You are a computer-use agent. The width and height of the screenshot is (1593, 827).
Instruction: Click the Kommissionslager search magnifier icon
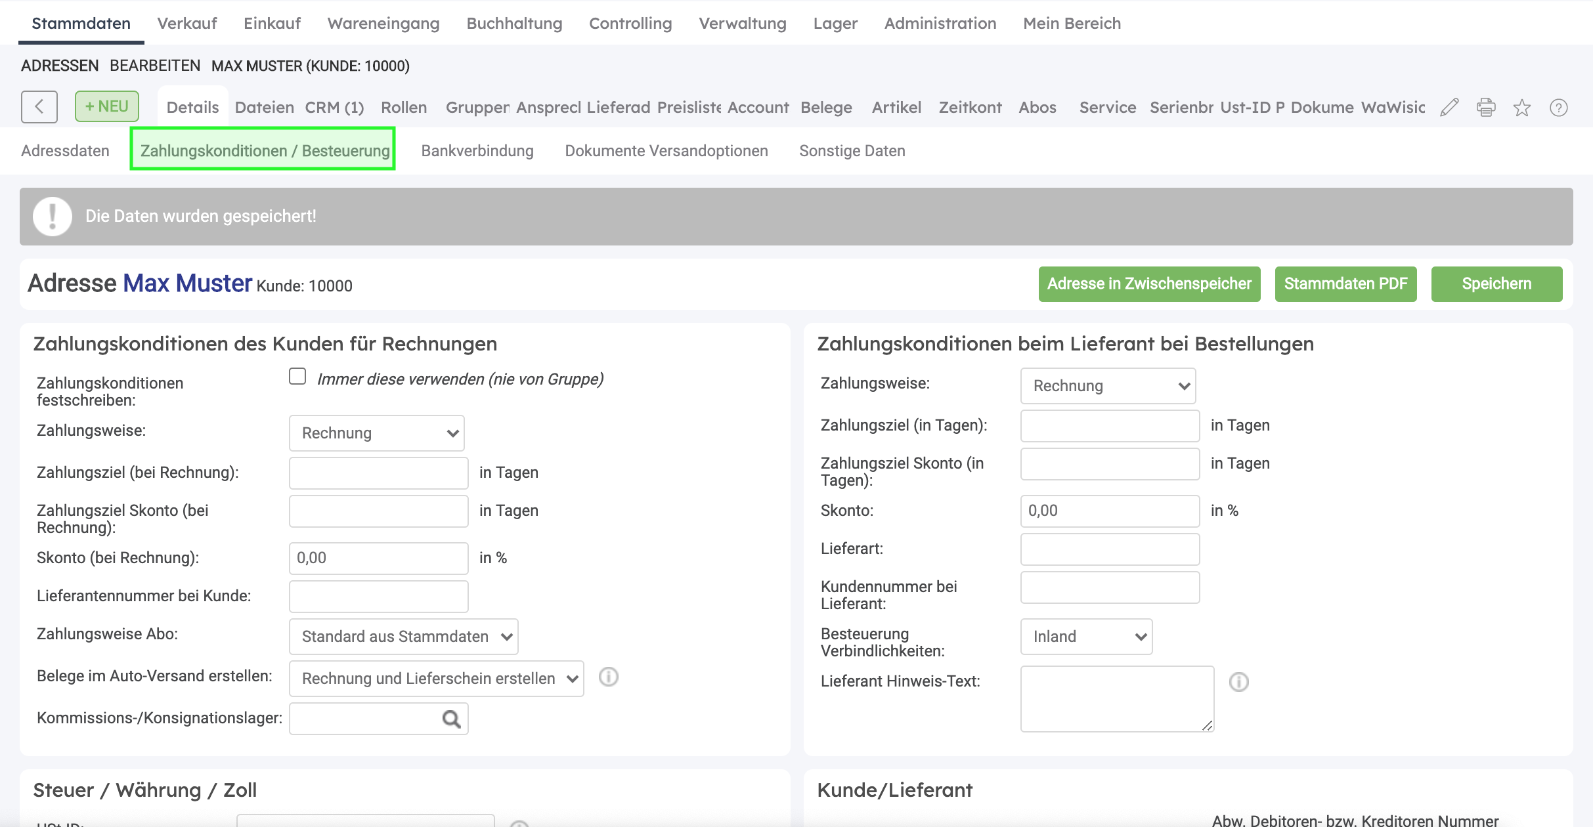click(x=451, y=719)
